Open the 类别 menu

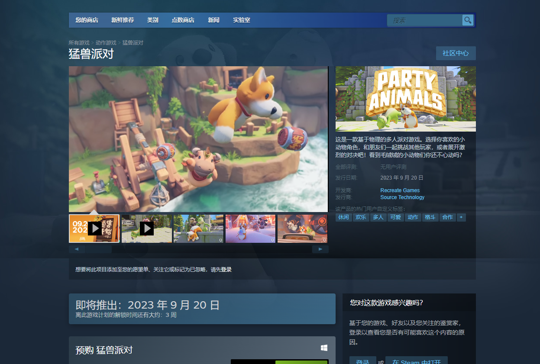pos(152,20)
